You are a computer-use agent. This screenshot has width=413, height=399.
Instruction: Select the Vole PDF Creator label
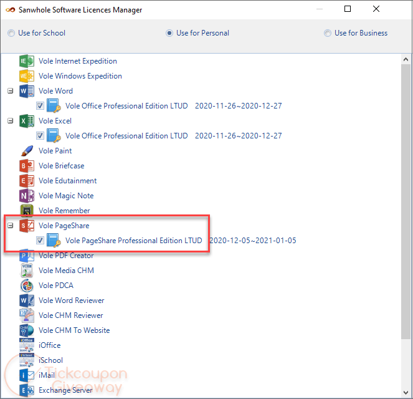(x=66, y=256)
